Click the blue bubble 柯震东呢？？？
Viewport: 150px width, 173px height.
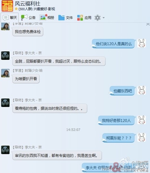(x=119, y=138)
